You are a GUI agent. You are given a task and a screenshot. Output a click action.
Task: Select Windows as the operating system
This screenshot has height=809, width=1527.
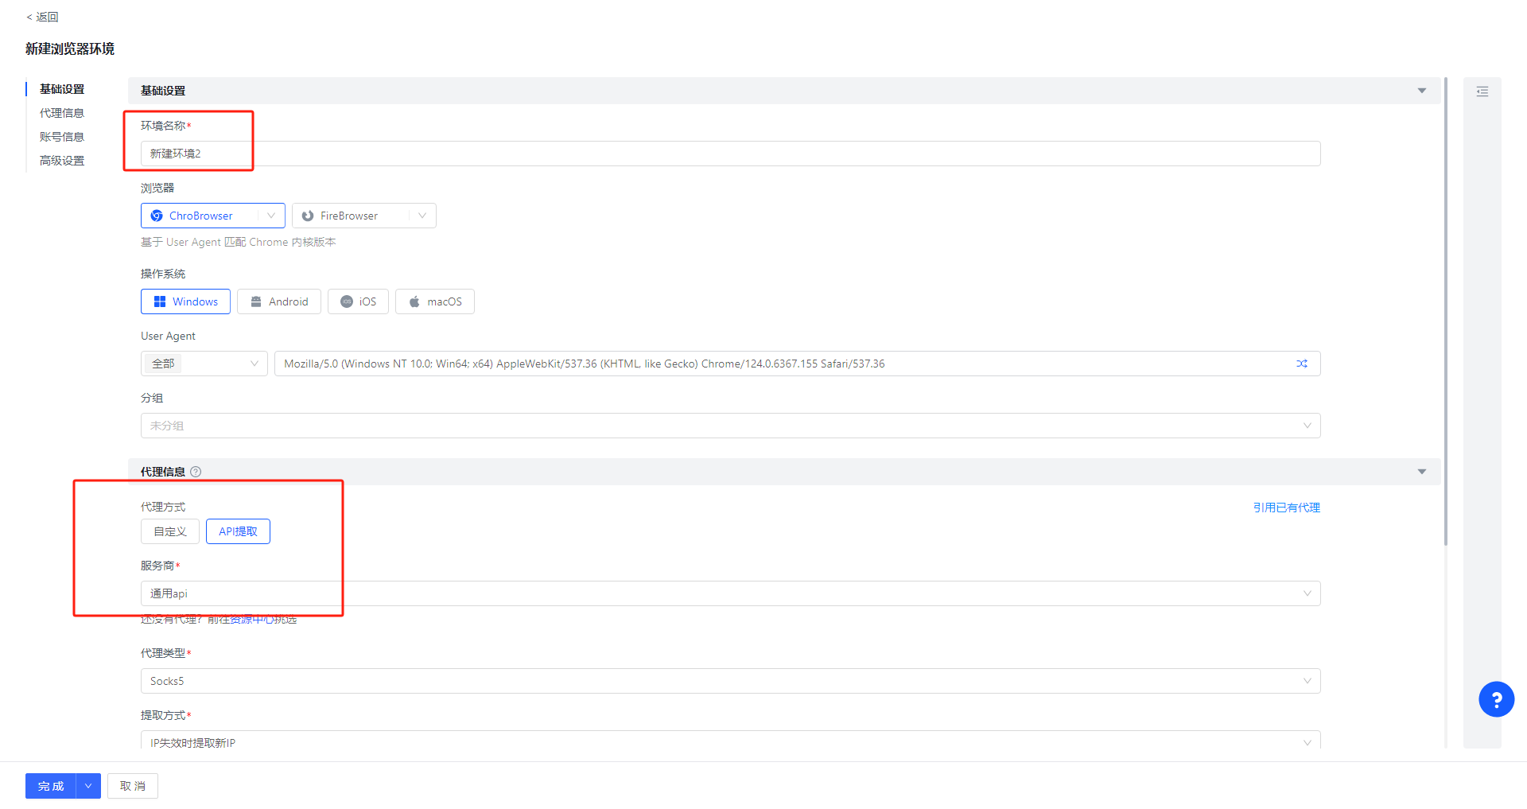(185, 301)
